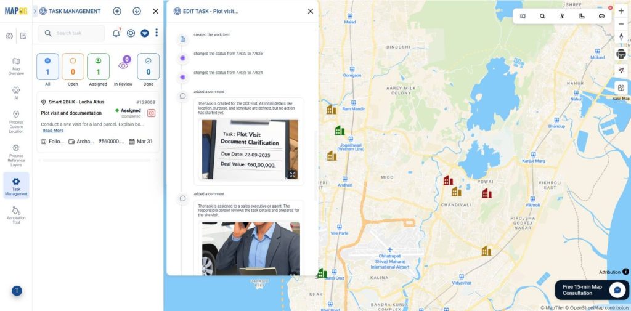Screen dimensions: 631x311
Task: Expand the sidebar with the chevron arrow
Action: tap(35, 11)
